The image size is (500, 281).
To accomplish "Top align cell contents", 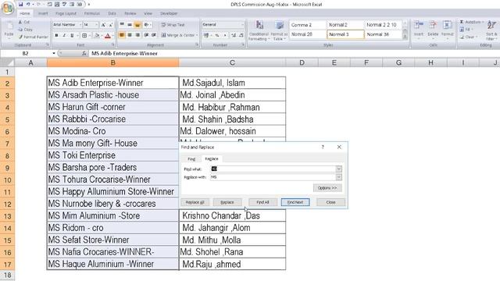I will [122, 24].
